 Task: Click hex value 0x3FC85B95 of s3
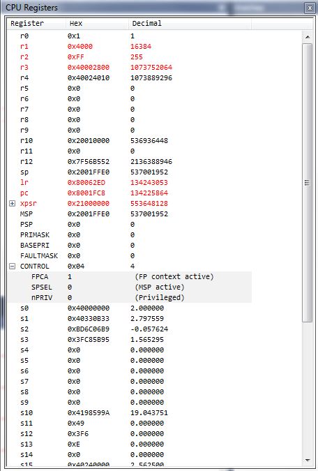coord(89,340)
